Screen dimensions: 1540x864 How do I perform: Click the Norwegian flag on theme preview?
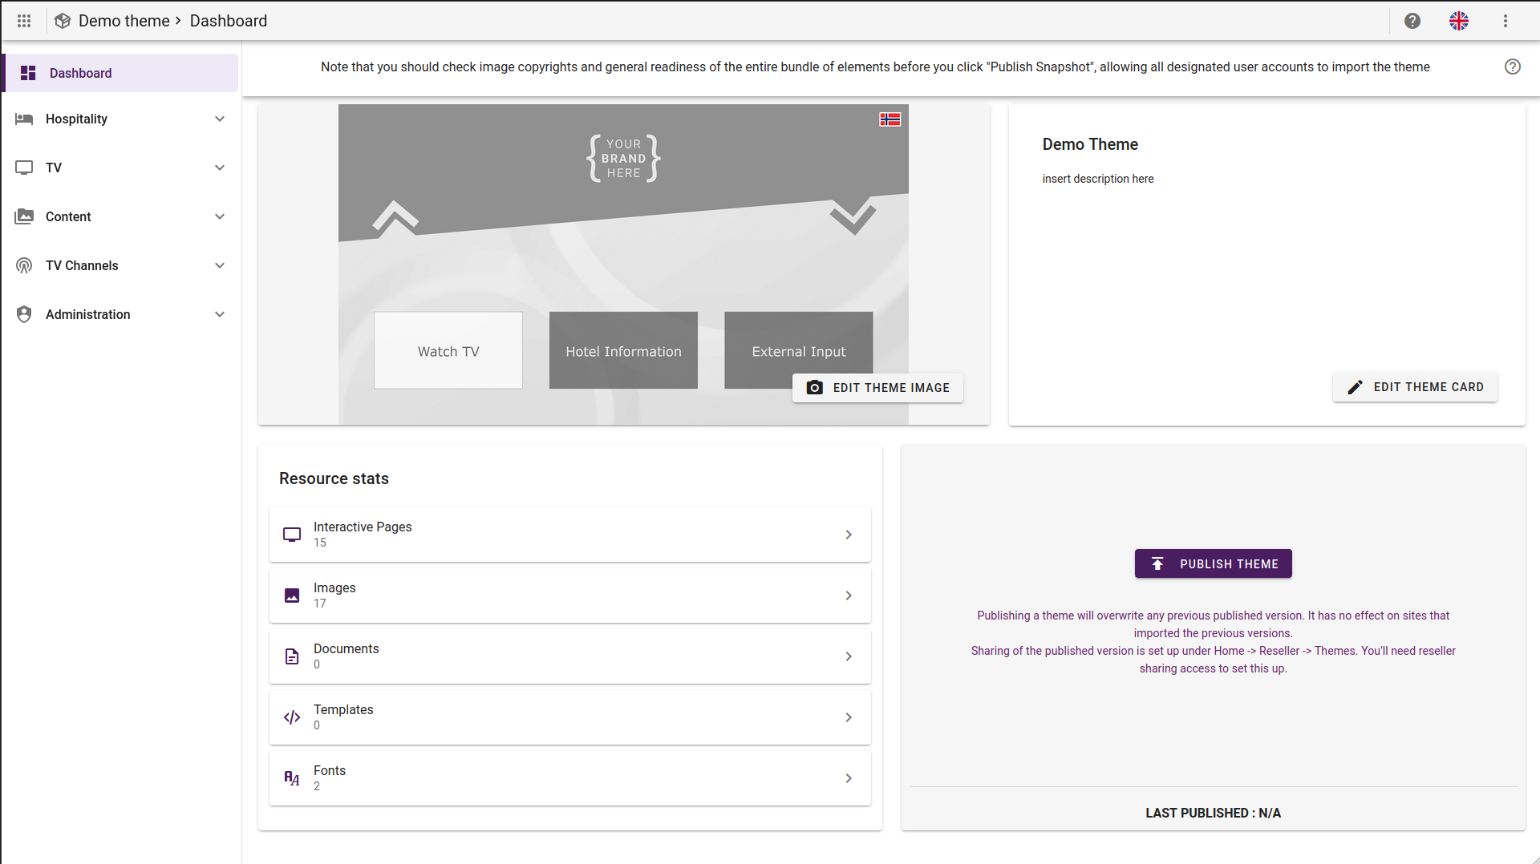(x=890, y=119)
